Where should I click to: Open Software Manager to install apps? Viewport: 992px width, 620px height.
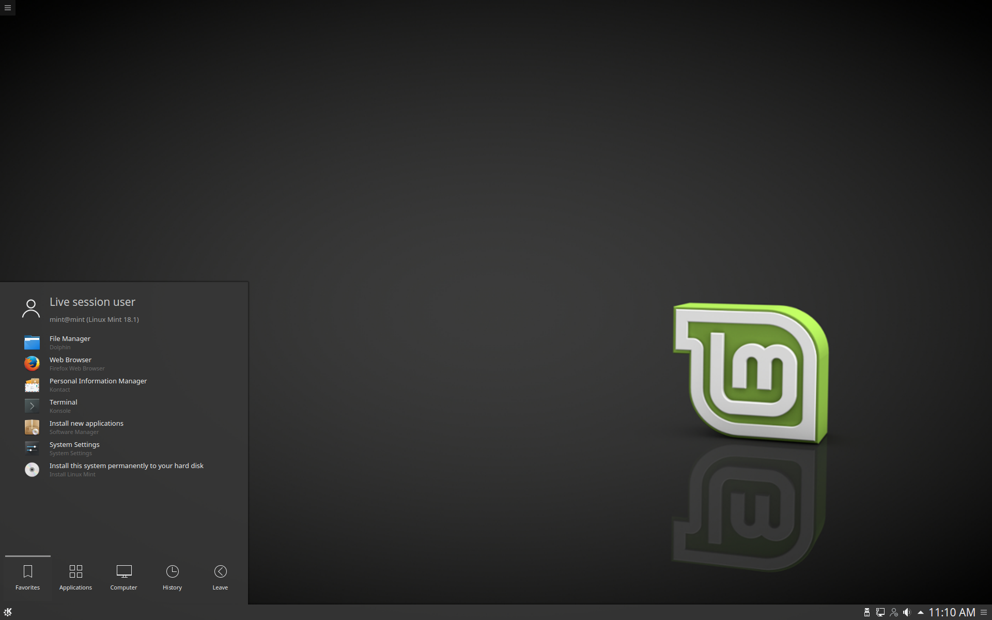(x=86, y=426)
